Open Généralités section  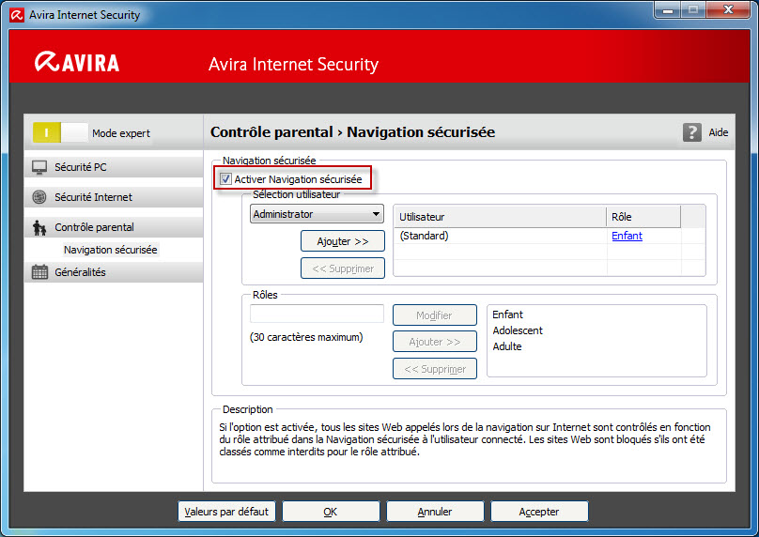click(x=114, y=272)
